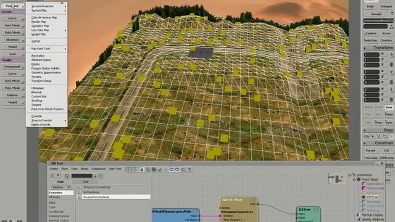Open the Particles task dropdown
395x222 pixels.
pyautogui.click(x=61, y=187)
